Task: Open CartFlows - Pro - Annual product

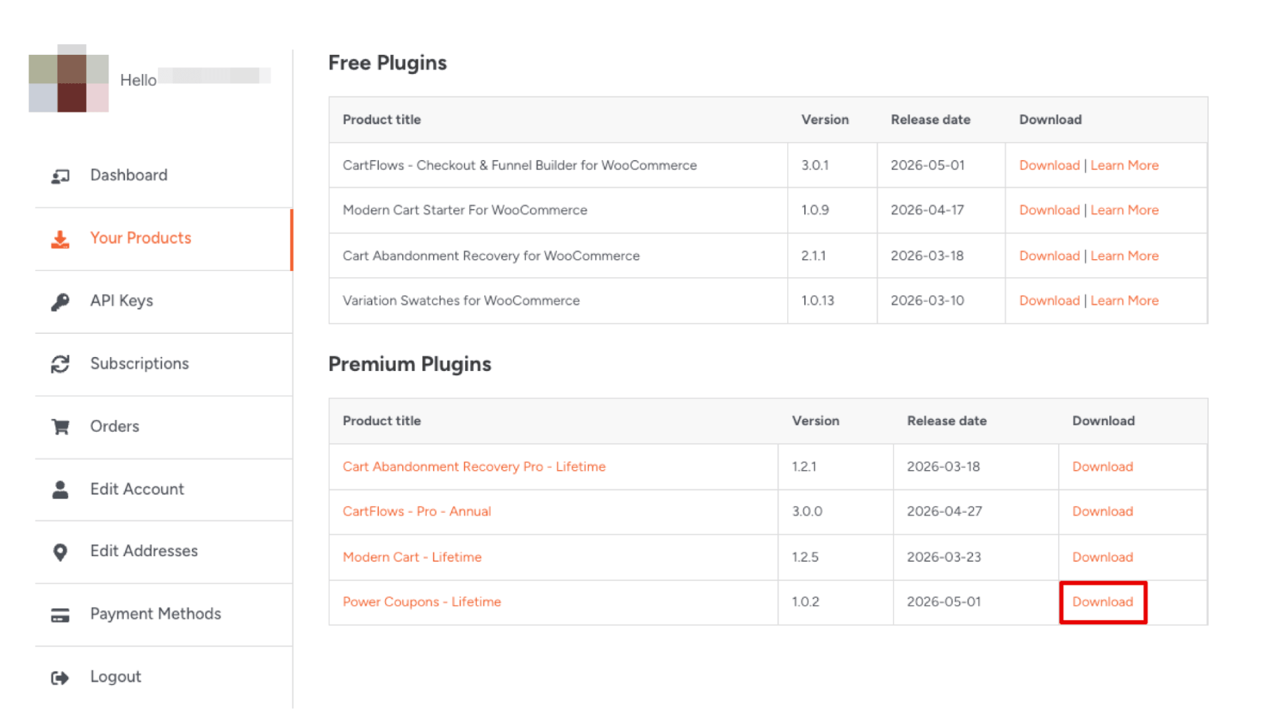Action: tap(417, 512)
